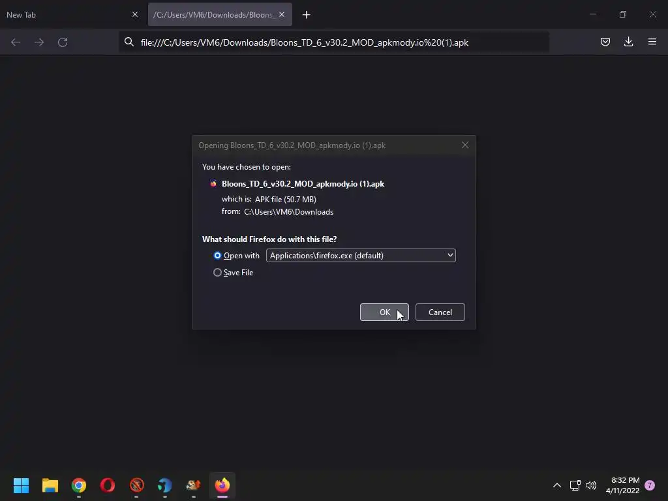This screenshot has width=668, height=501.
Task: Launch Google Chrome from the taskbar
Action: (79, 485)
